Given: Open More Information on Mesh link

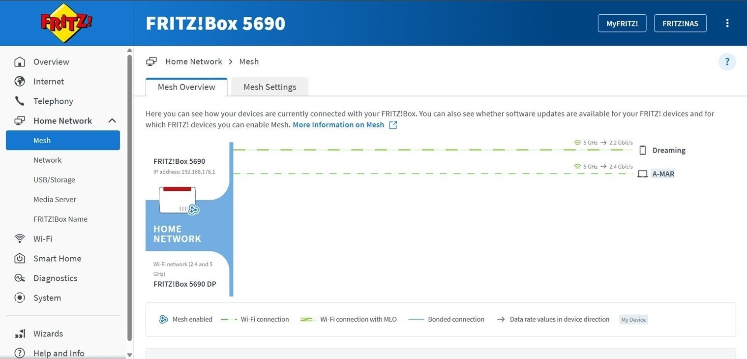Looking at the screenshot, I should click(x=338, y=125).
